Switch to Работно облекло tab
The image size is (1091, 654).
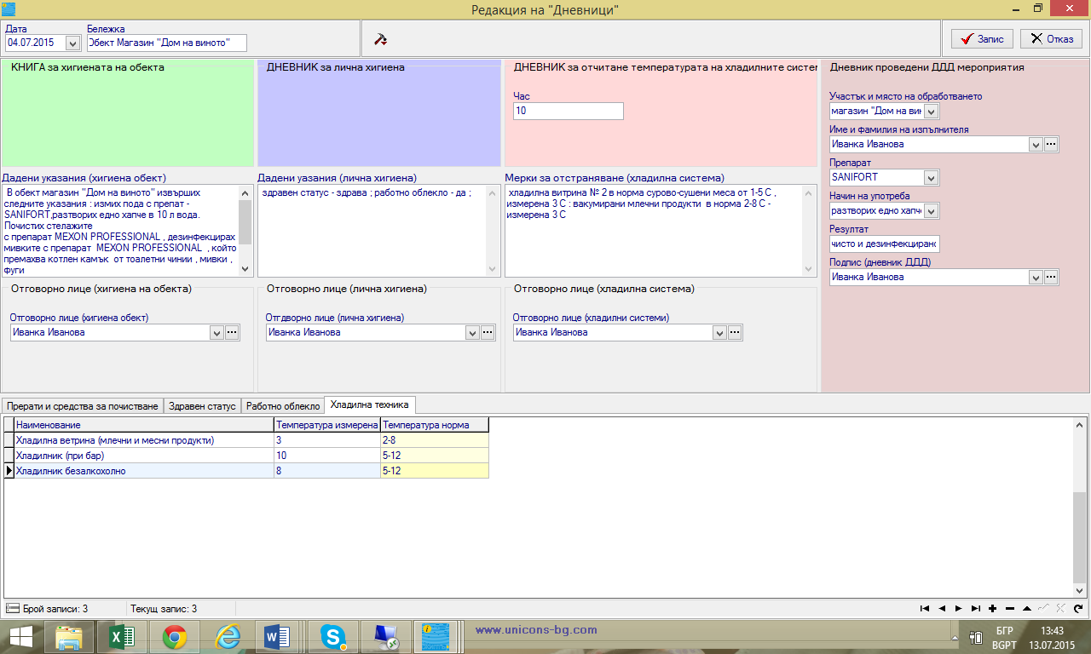[283, 406]
